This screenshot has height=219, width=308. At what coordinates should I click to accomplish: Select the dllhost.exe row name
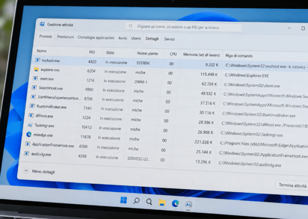44,116
